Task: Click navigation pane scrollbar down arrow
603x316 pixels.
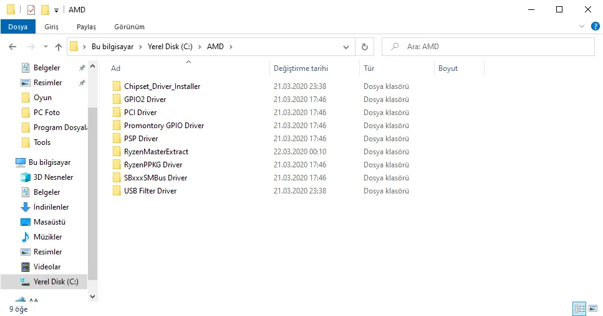Action: (x=93, y=296)
